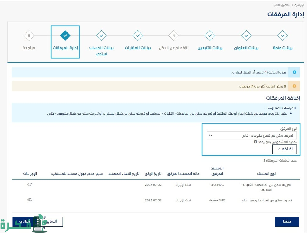Click the نوع المستند column header
Screen dimensions: 308x233
(x=266, y=174)
